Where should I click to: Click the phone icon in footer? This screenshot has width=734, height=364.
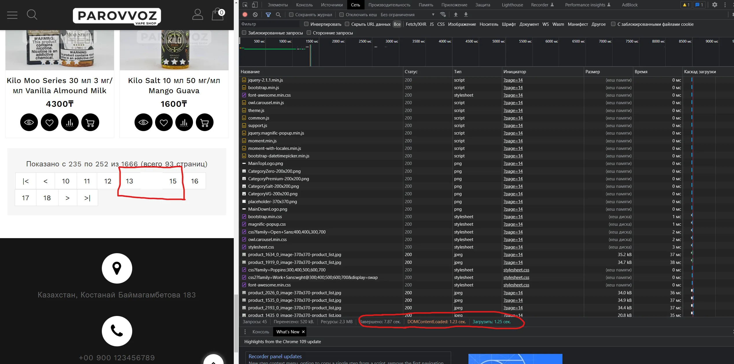click(117, 331)
